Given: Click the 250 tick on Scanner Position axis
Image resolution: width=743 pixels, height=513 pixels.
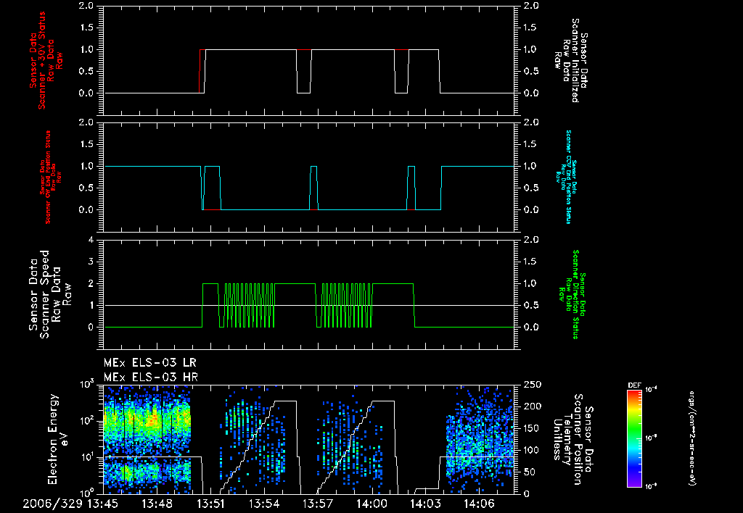Looking at the screenshot, I should click(530, 385).
